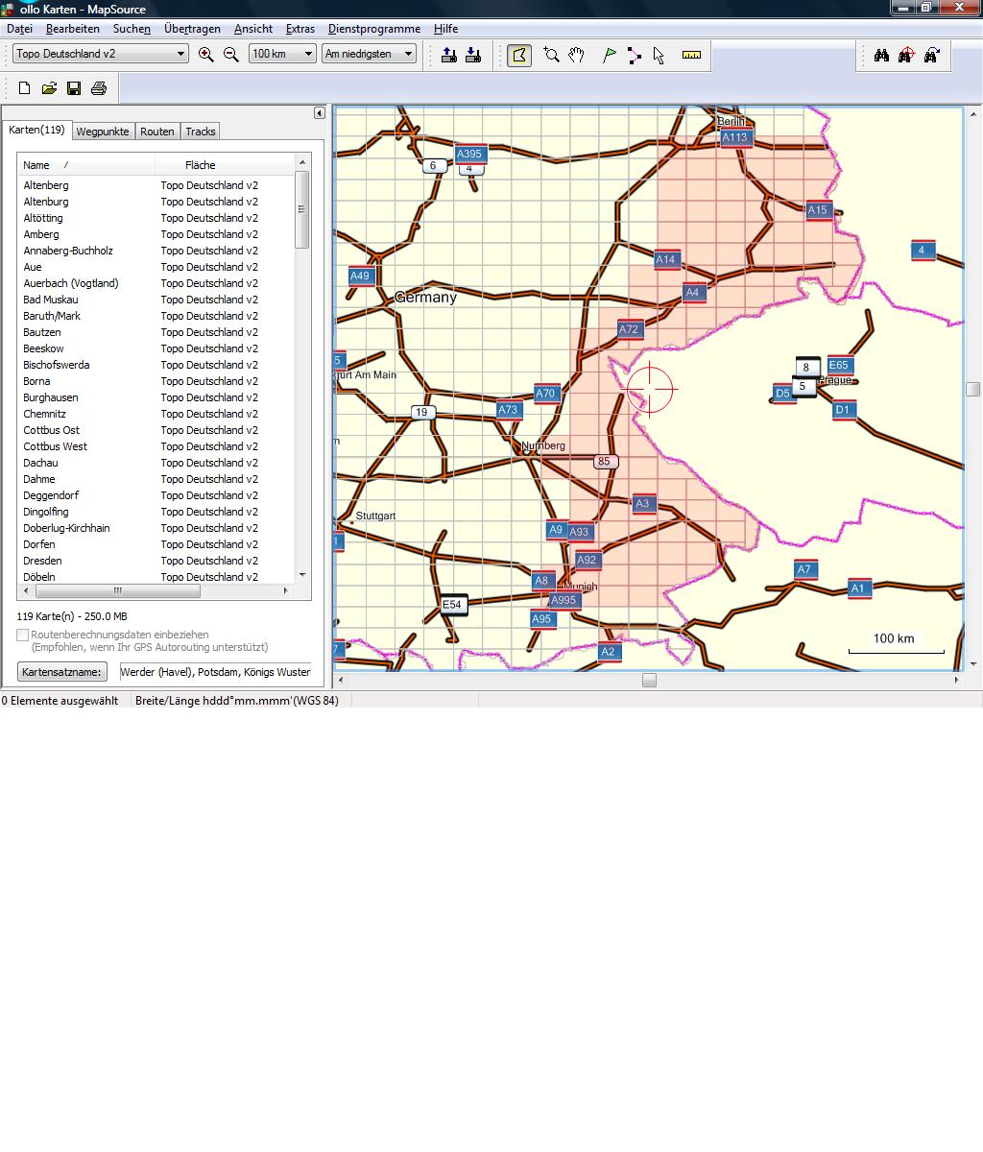Switch to the Routen tab
Screen dimensions: 983x1152
157,132
